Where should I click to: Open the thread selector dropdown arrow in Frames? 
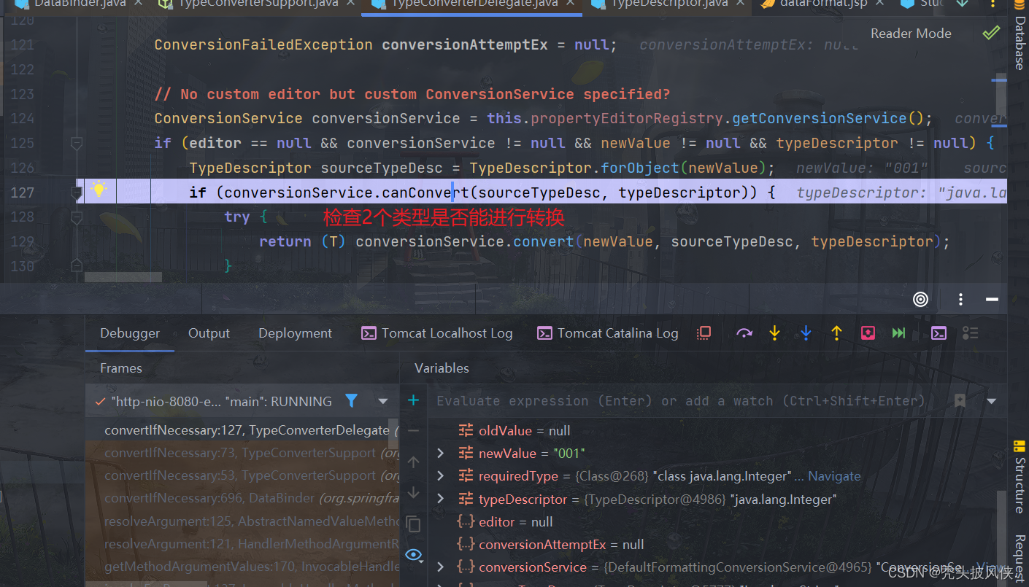(x=383, y=401)
